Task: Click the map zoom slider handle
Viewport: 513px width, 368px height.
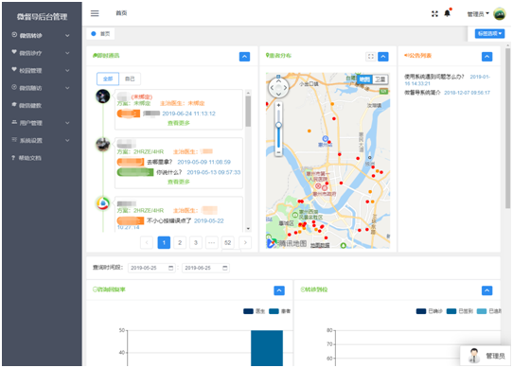Action: 278,125
